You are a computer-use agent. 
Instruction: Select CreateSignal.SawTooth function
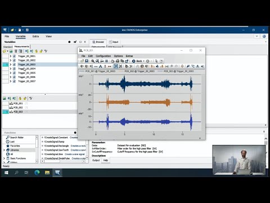tap(56, 150)
